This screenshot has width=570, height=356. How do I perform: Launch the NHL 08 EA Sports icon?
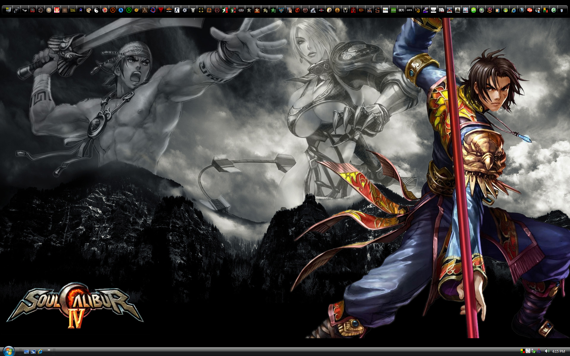click(465, 10)
